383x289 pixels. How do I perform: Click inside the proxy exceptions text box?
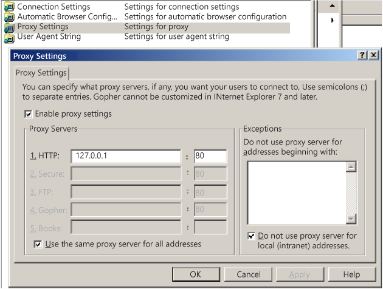coord(296,192)
